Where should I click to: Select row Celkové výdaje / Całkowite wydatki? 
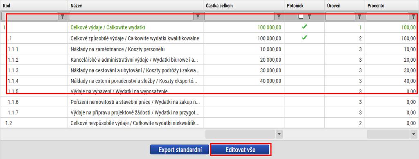pos(209,27)
